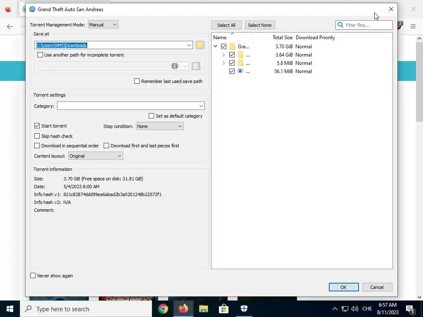Collapse the root Gra... folder tree
423x317 pixels.
pyautogui.click(x=215, y=46)
